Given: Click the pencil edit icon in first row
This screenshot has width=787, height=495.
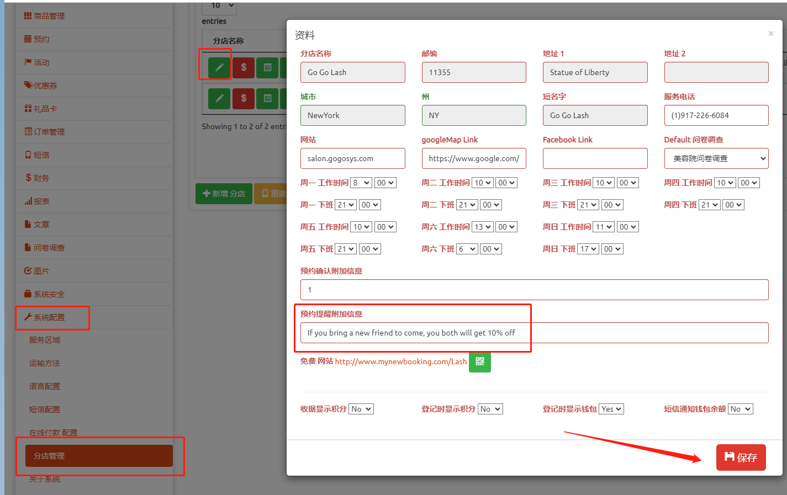Looking at the screenshot, I should pos(219,67).
